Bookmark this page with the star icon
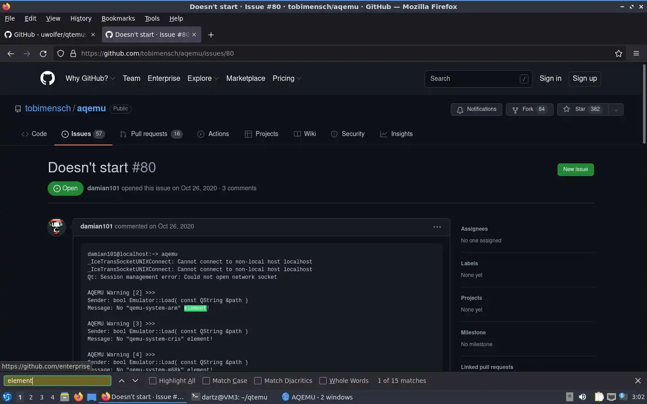647x404 pixels. point(619,53)
